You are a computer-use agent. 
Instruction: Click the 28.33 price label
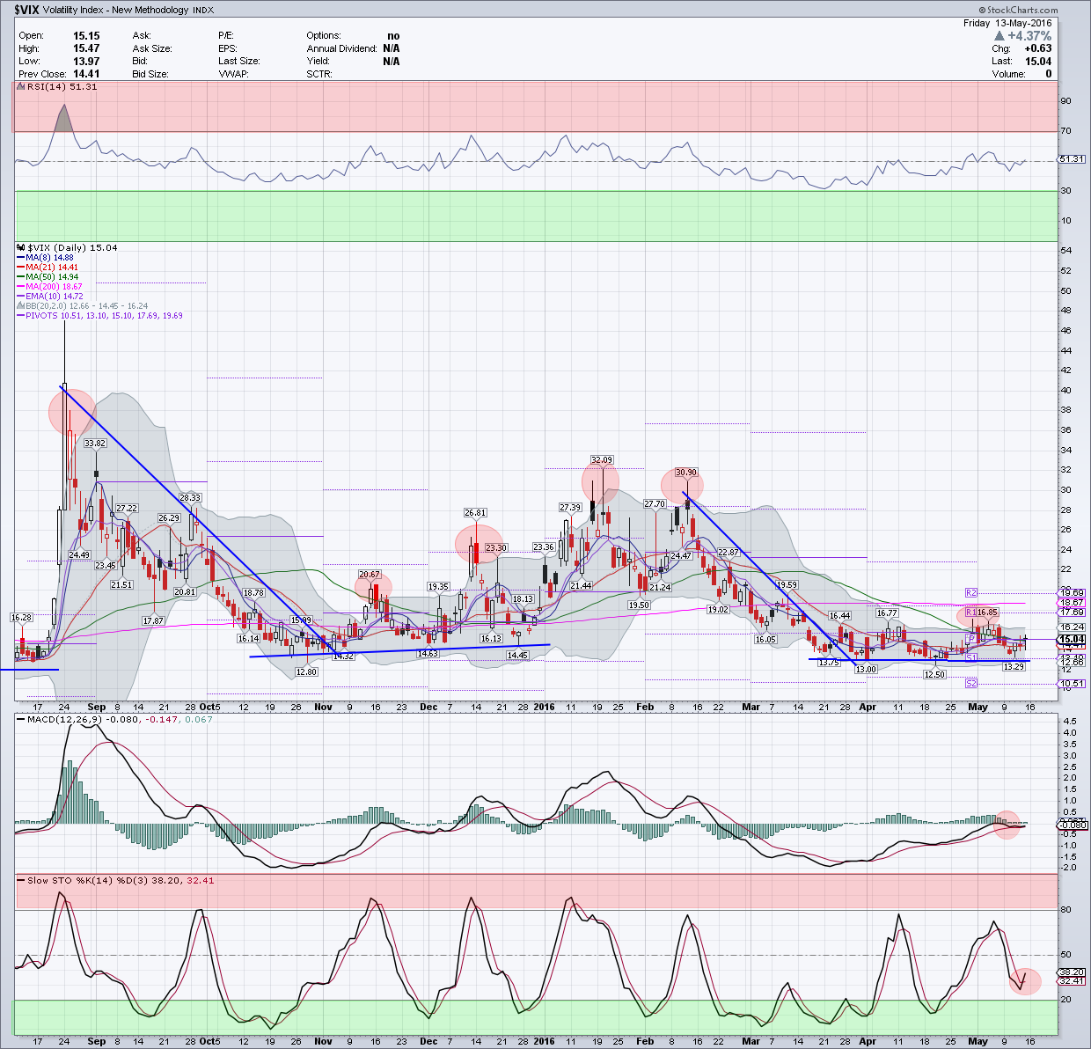click(191, 497)
